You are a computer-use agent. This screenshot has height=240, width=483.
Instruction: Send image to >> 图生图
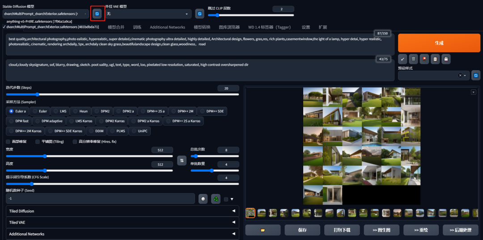coord(381,230)
